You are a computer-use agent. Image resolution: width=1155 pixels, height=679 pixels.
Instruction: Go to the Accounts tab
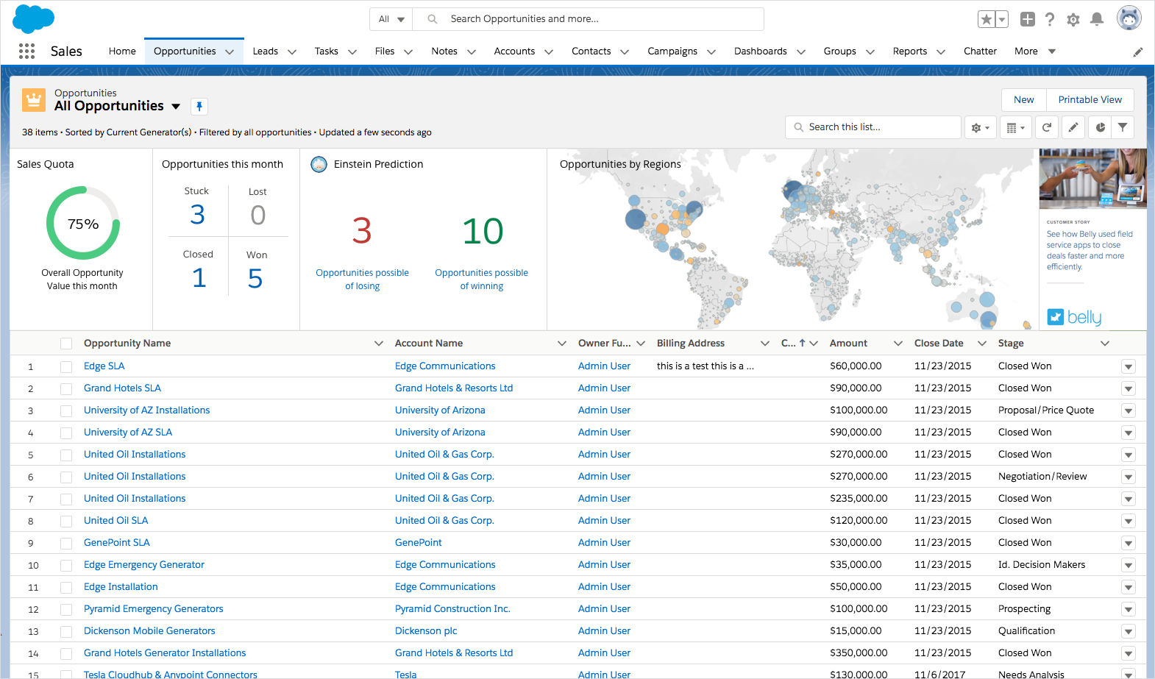[x=514, y=51]
